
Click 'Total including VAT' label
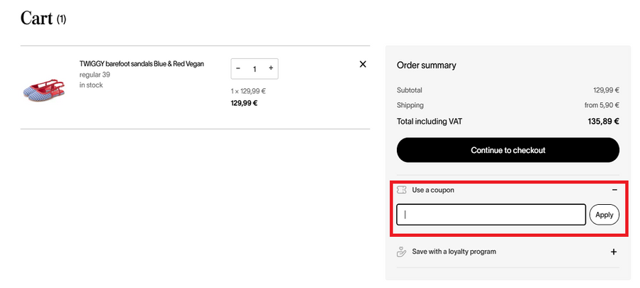click(430, 121)
